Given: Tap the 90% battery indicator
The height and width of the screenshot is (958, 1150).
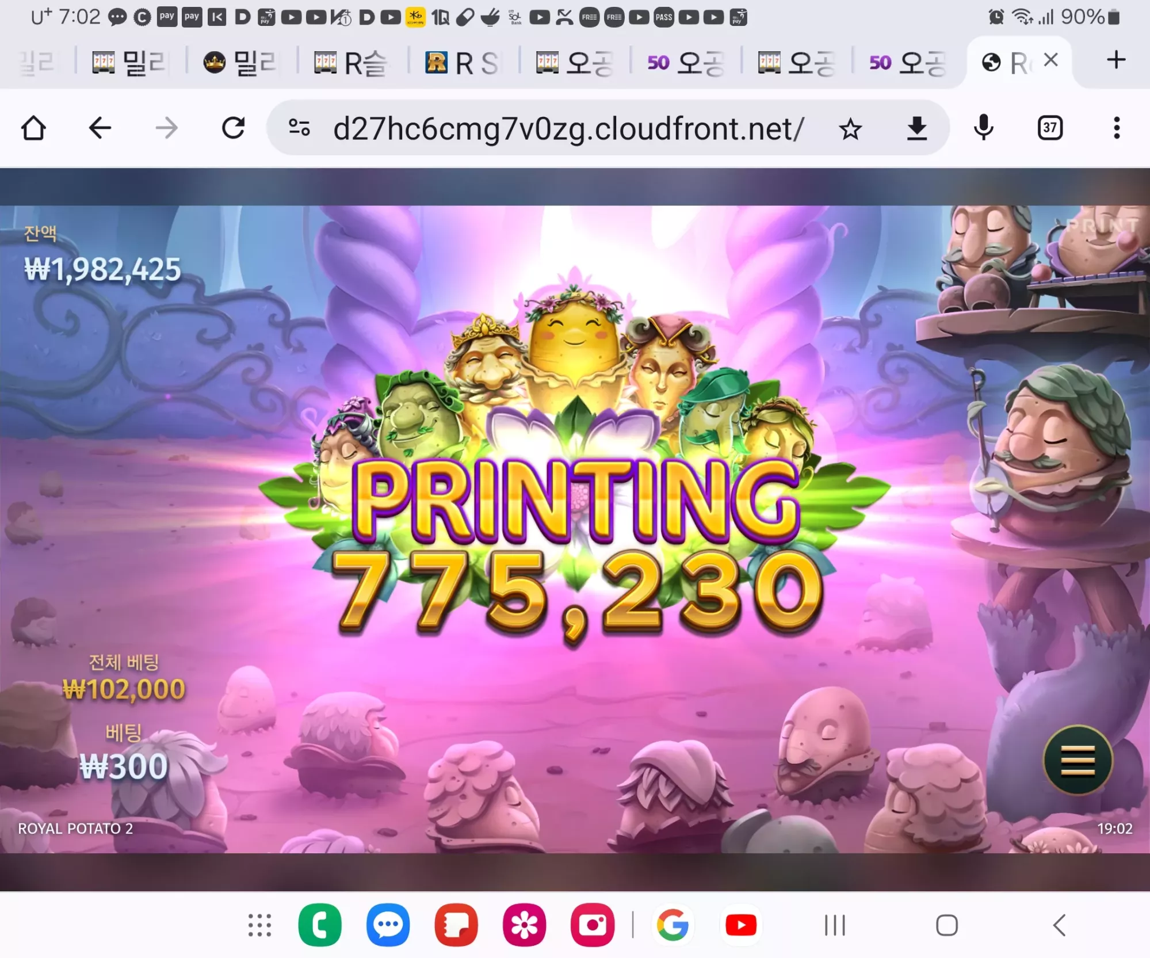Looking at the screenshot, I should coord(1091,17).
